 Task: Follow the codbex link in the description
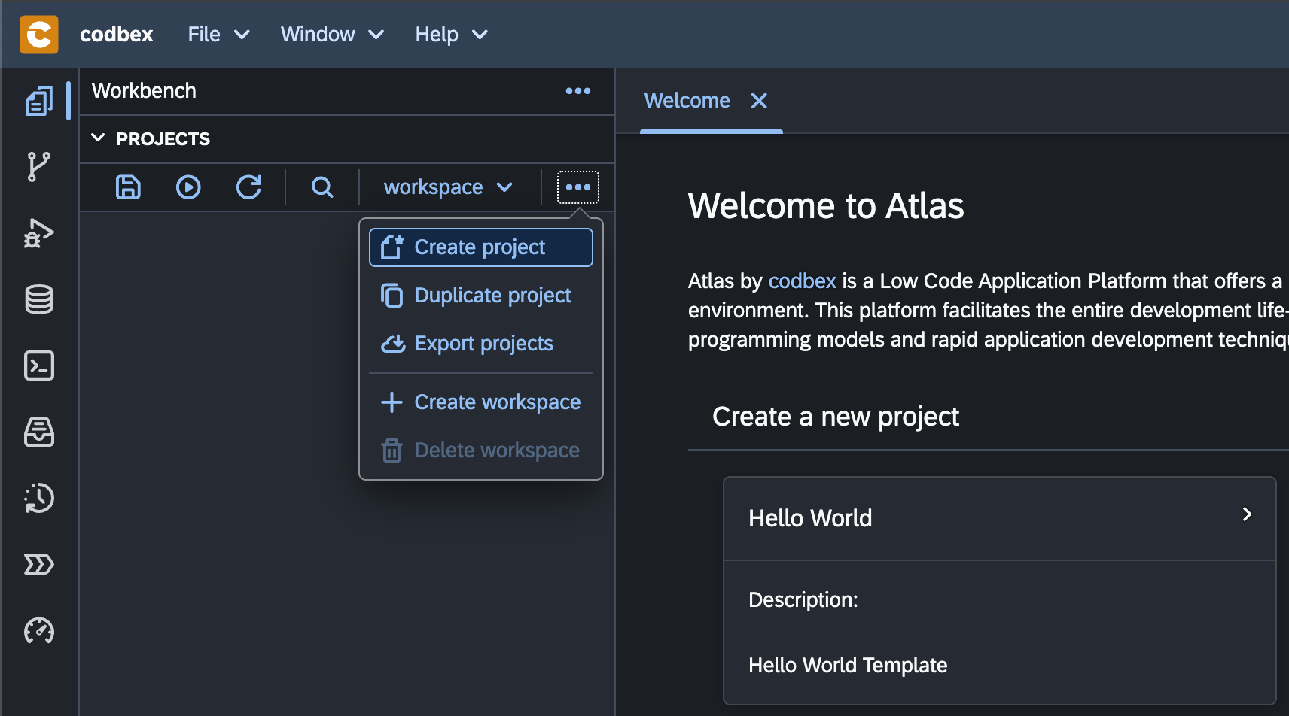pyautogui.click(x=803, y=281)
